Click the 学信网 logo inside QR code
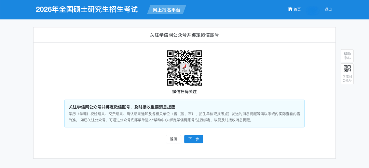The height and width of the screenshot is (168, 369). pyautogui.click(x=184, y=68)
